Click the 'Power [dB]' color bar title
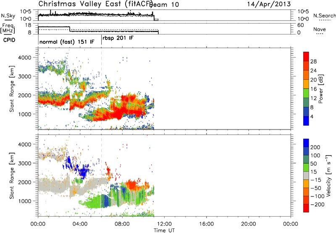Image resolution: width=336 pixels, height=233 pixels. click(x=320, y=89)
